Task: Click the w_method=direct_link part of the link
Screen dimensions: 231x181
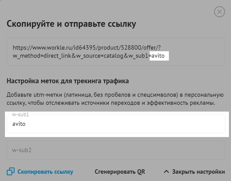Action: coord(42,56)
